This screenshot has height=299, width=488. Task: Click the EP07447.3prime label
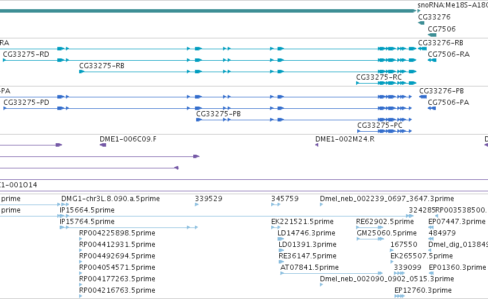click(457, 222)
